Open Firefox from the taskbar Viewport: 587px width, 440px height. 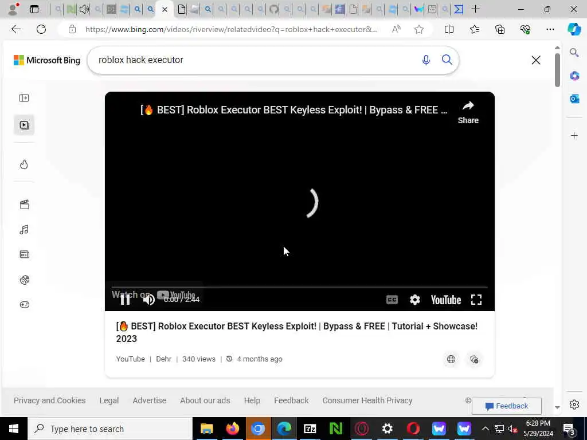tap(233, 429)
